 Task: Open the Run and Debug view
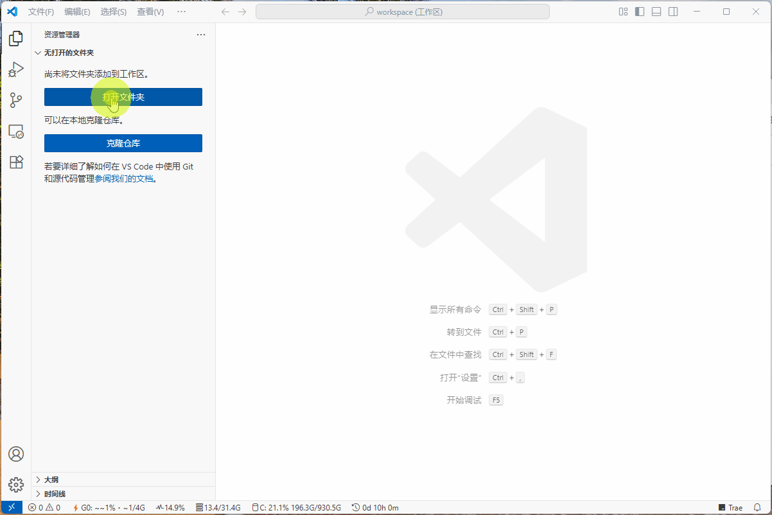click(x=16, y=69)
